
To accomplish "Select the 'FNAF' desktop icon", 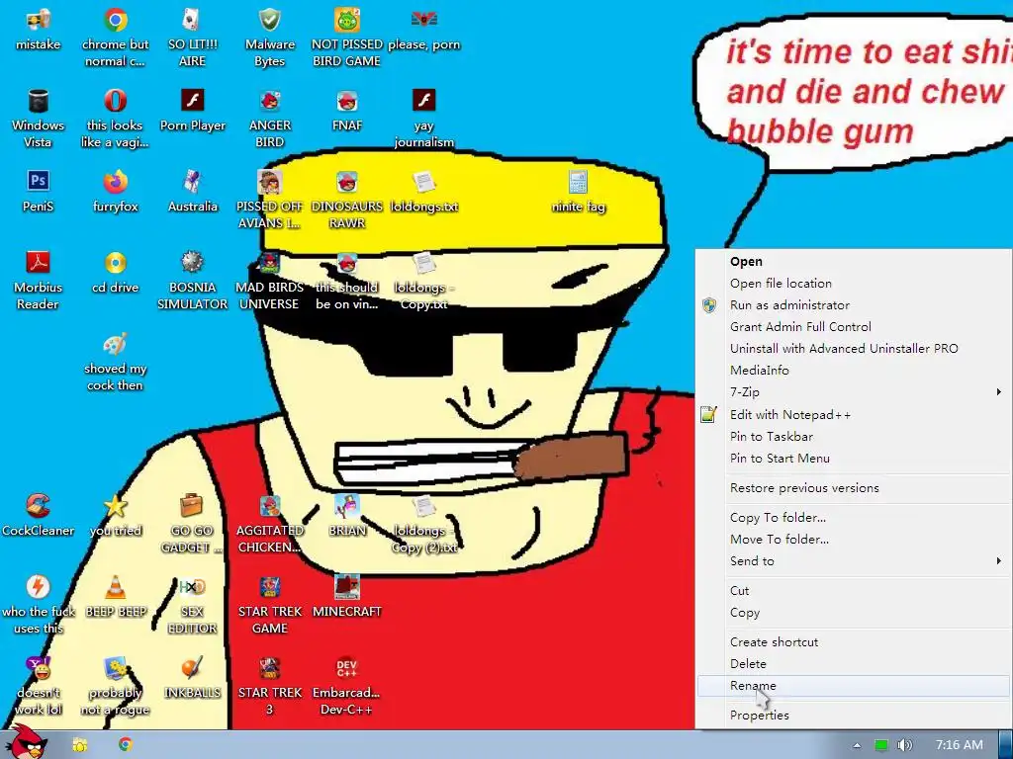I will pyautogui.click(x=347, y=111).
